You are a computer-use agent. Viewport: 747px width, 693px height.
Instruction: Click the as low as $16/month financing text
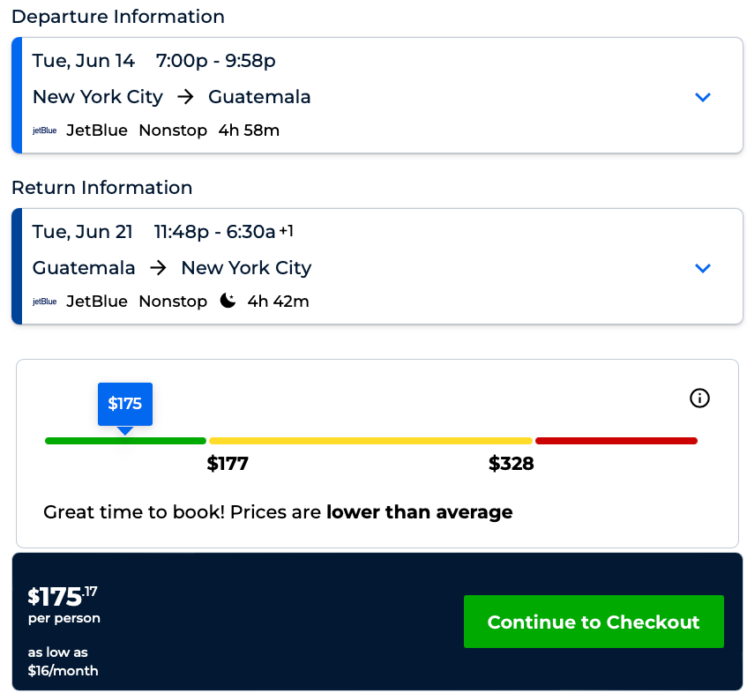click(63, 662)
